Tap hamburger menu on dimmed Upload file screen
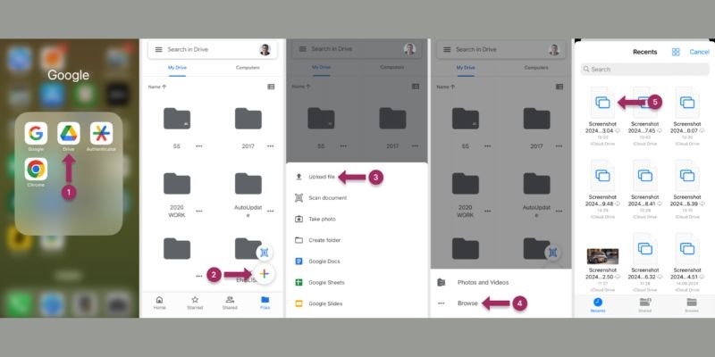The height and width of the screenshot is (357, 715). (302, 49)
